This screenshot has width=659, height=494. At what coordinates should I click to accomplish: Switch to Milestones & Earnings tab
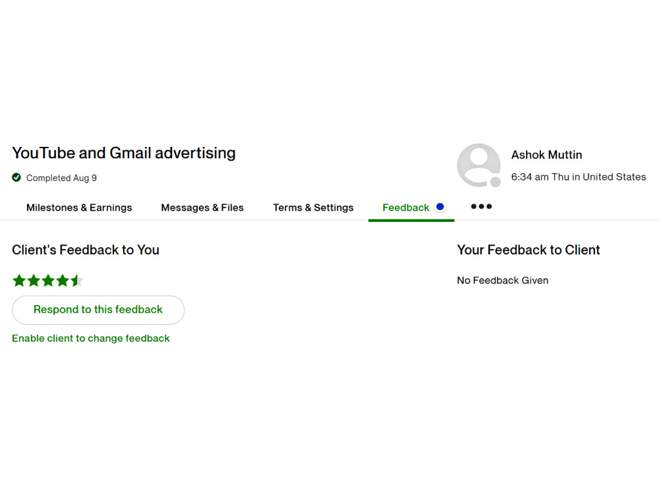pos(79,207)
